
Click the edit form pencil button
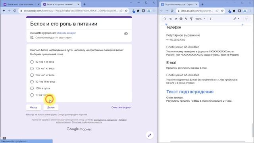[150, 135]
